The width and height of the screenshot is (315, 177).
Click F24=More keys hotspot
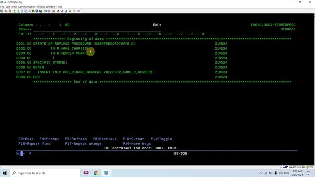tap(137, 144)
